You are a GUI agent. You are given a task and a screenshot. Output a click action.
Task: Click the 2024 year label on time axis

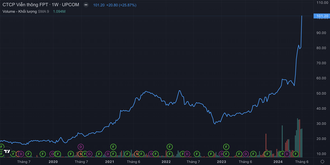(278, 162)
